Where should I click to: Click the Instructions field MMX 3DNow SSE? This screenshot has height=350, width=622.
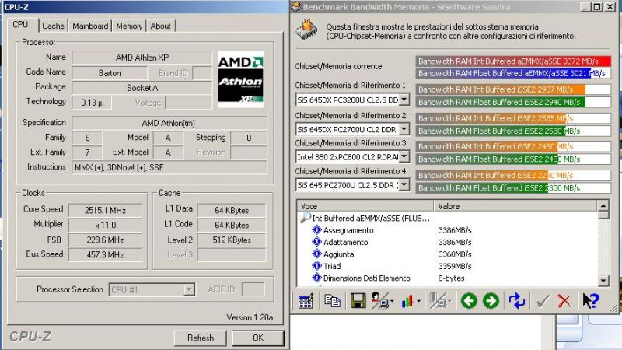(x=169, y=167)
